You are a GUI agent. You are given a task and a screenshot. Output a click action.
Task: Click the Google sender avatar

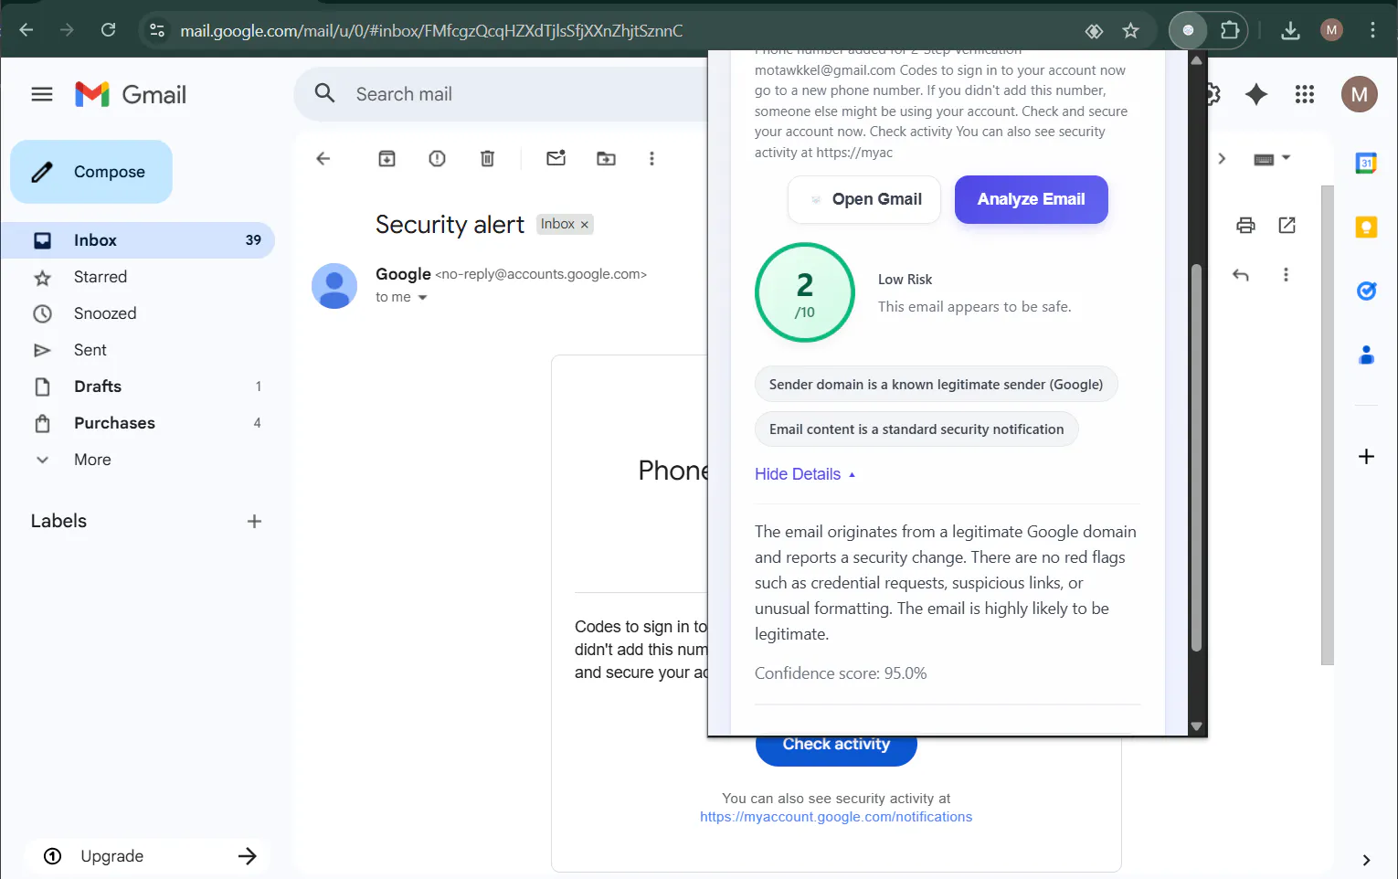[334, 286]
